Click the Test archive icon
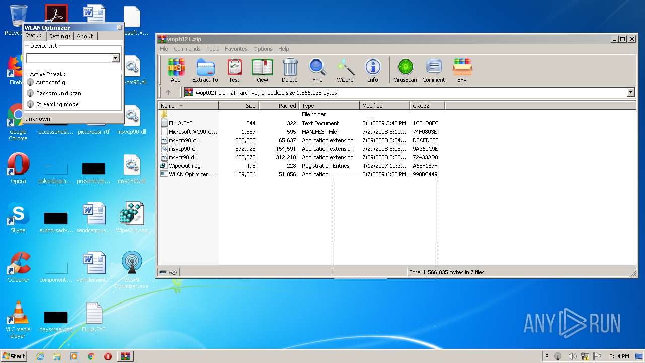The image size is (645, 363). point(234,71)
